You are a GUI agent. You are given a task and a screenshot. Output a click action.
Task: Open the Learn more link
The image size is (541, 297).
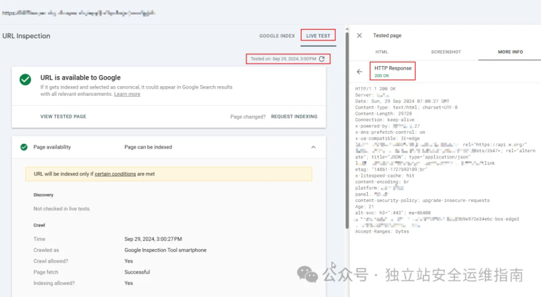pos(127,94)
